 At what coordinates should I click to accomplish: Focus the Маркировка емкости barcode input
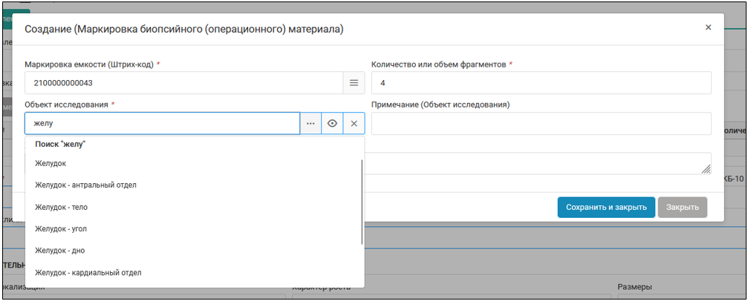click(183, 83)
